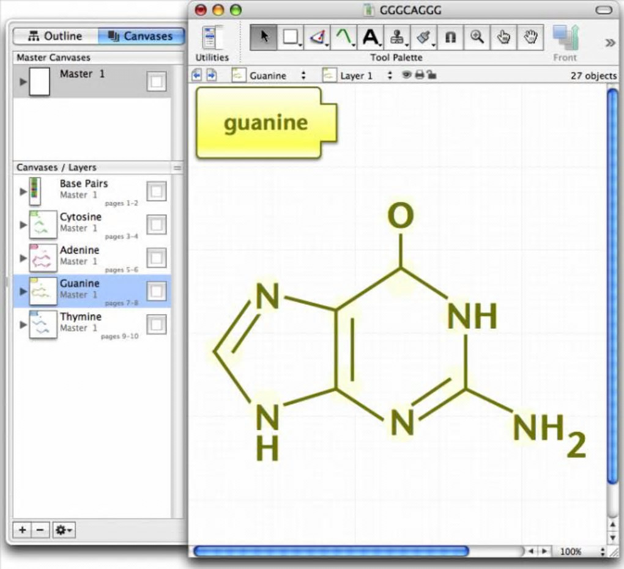The height and width of the screenshot is (569, 624).
Task: Select the Magnet tool
Action: click(450, 37)
